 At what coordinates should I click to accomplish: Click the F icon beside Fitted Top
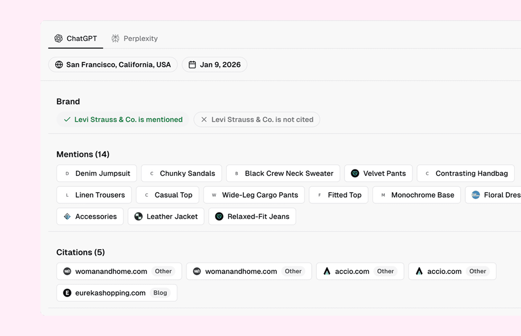point(320,195)
